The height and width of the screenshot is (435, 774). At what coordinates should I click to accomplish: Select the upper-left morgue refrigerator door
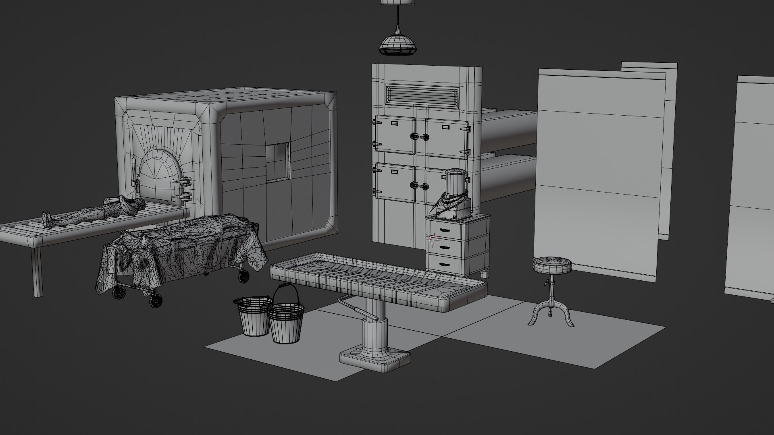click(395, 135)
